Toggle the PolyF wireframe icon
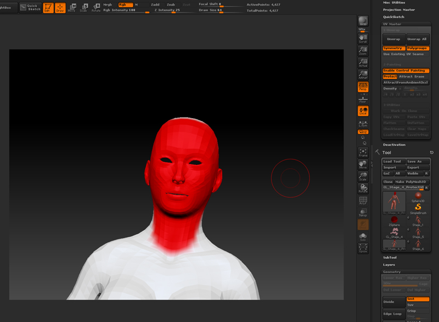 [363, 201]
